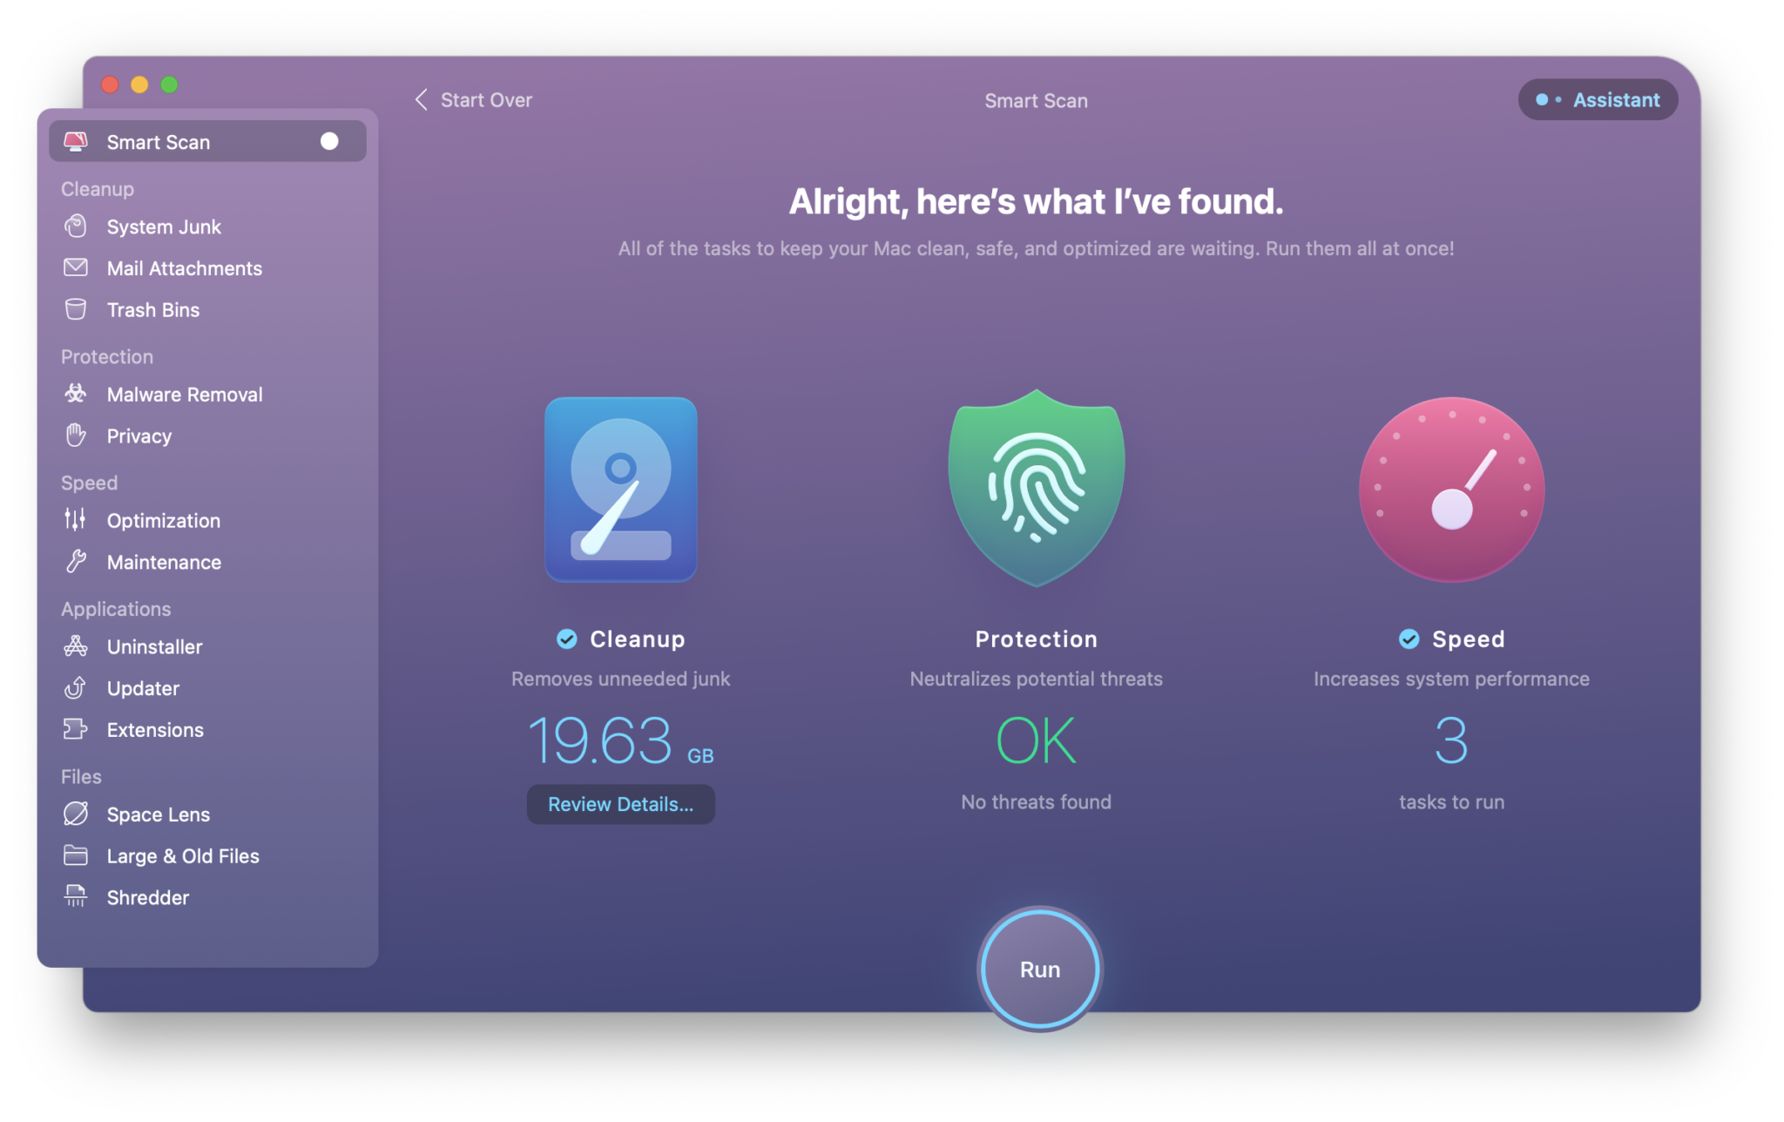Select Privacy menu item
1784x1122 pixels.
click(x=139, y=435)
